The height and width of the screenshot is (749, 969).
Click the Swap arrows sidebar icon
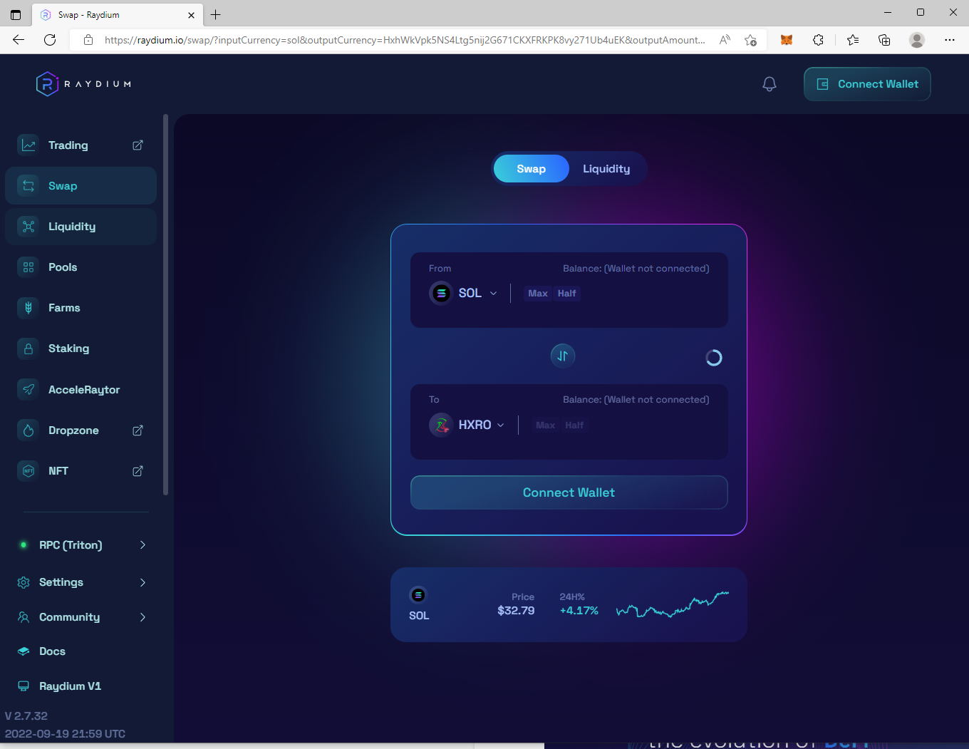28,186
